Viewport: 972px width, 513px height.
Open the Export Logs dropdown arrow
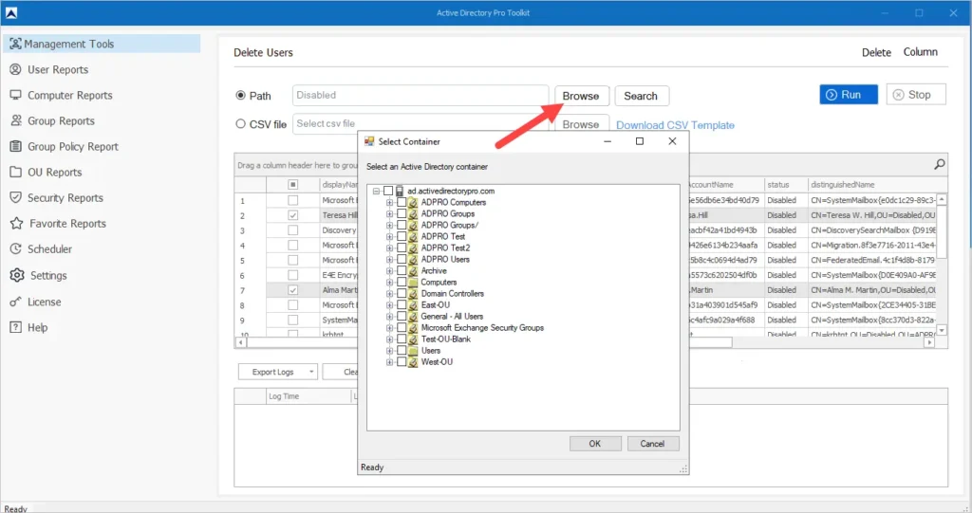pyautogui.click(x=311, y=372)
